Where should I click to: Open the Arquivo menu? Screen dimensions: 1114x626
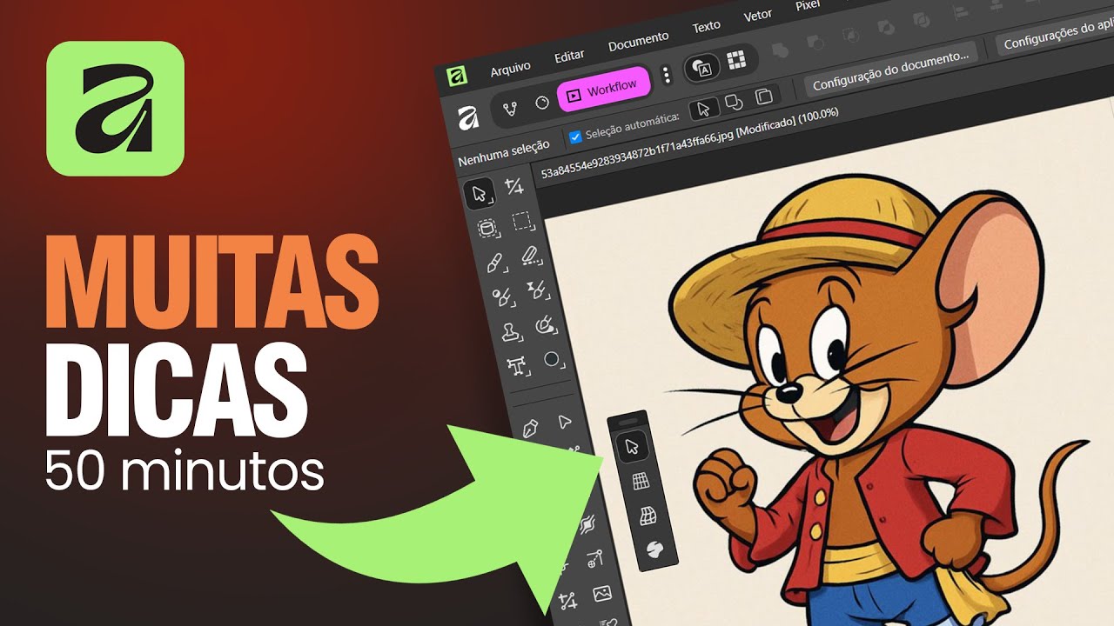point(510,70)
